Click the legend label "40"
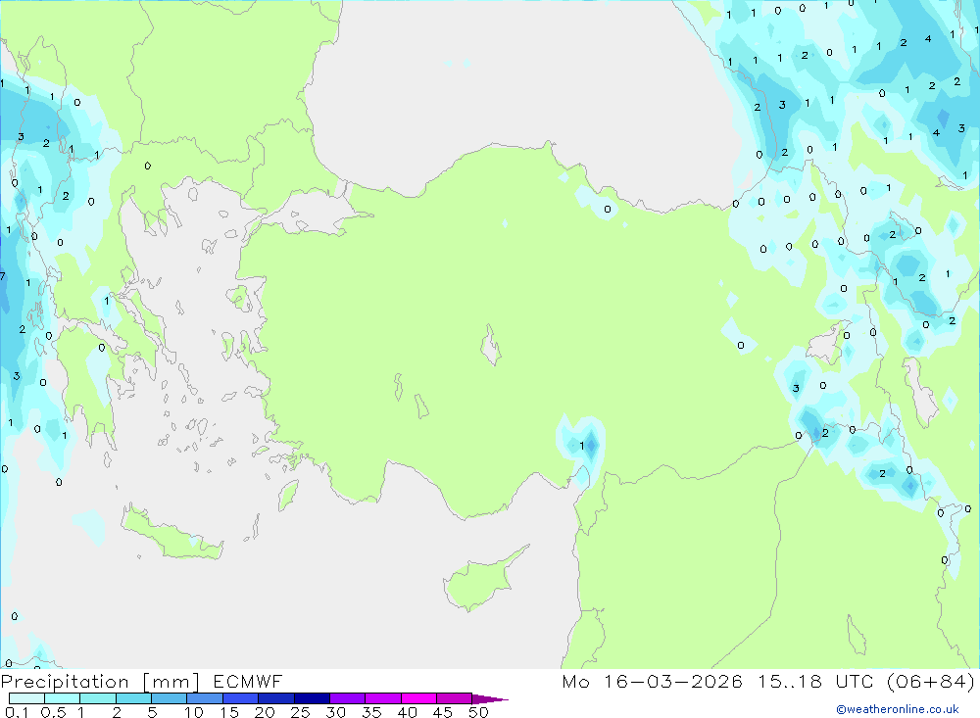This screenshot has width=980, height=718. [x=407, y=712]
